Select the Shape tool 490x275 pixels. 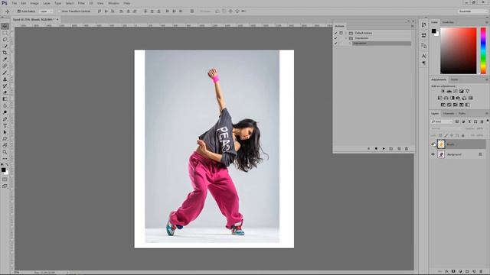[x=5, y=139]
